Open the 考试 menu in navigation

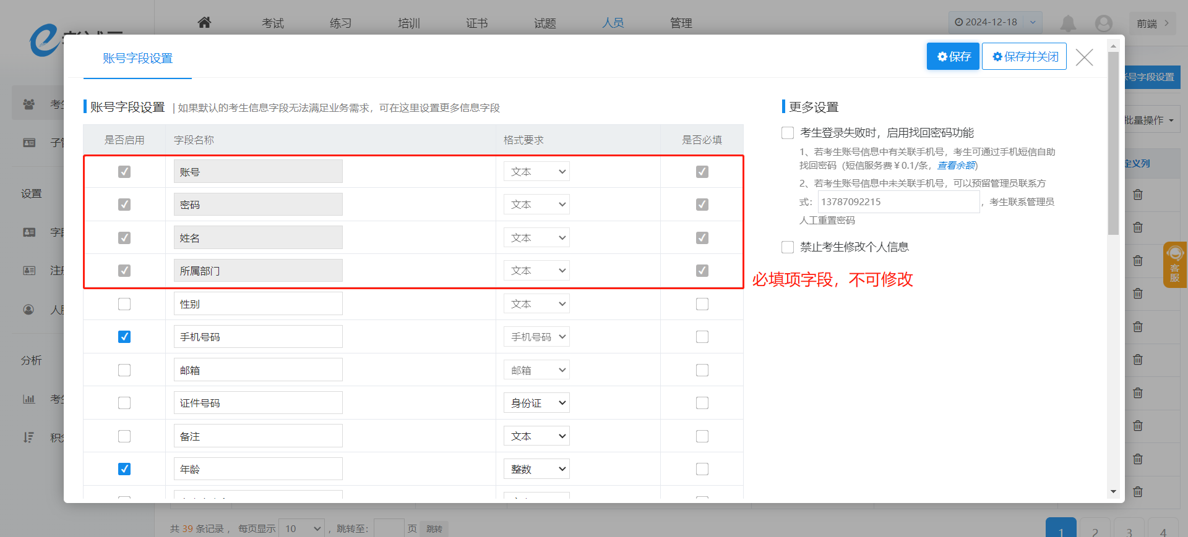[272, 23]
